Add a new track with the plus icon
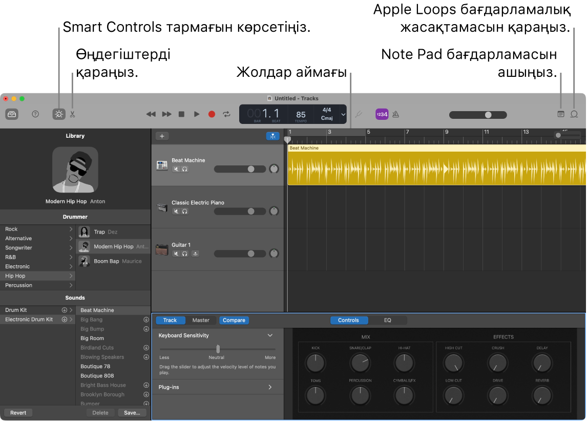 pos(162,136)
